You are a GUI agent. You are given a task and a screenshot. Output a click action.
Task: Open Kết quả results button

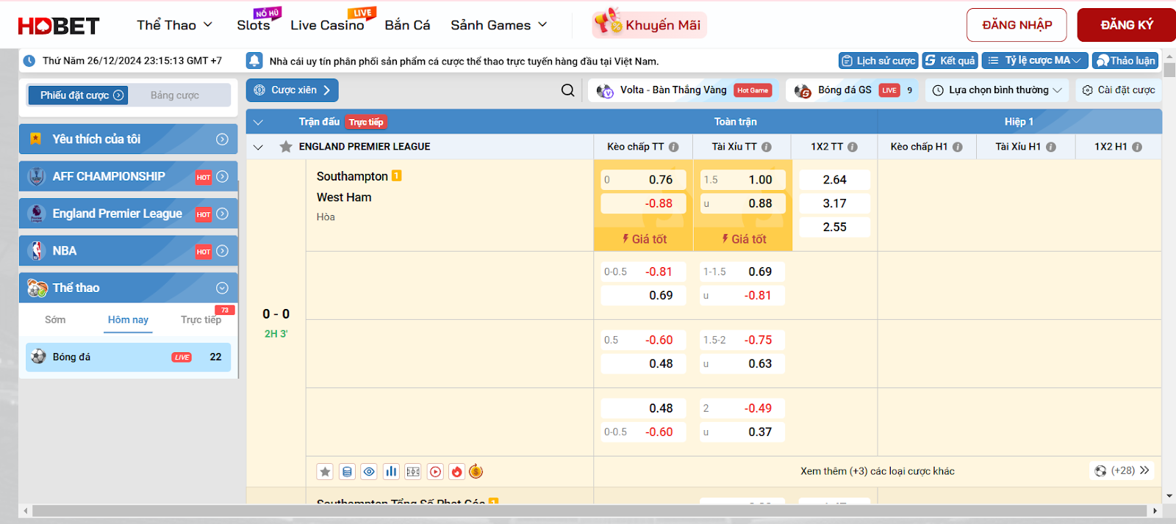[950, 60]
